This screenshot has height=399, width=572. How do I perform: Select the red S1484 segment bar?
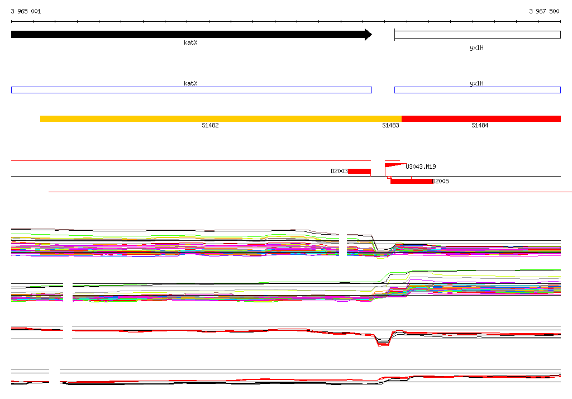point(481,118)
